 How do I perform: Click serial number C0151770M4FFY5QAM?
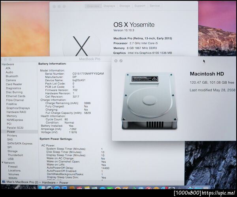tap(88, 73)
